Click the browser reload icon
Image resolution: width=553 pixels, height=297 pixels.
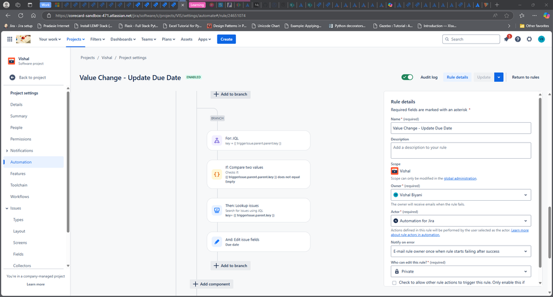(x=21, y=15)
